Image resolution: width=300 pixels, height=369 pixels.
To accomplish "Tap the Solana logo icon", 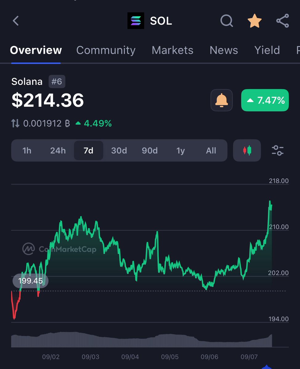I will click(136, 21).
